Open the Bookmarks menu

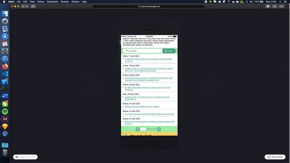(53, 2)
